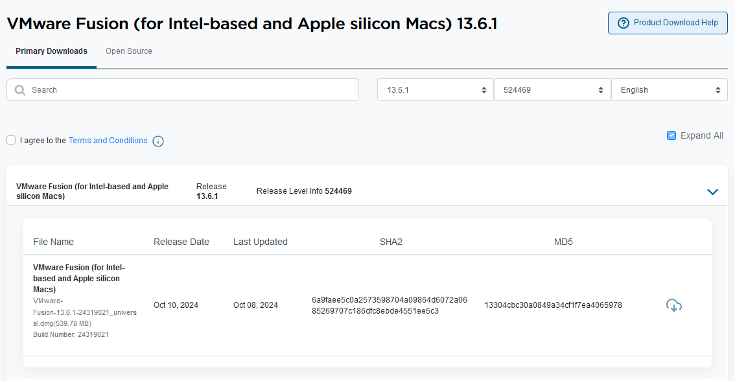This screenshot has width=735, height=381.
Task: Switch to the Open Source tab
Action: [129, 51]
